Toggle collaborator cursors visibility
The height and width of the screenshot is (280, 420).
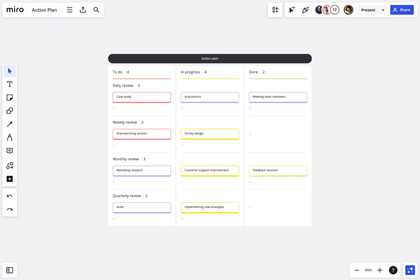tap(292, 9)
